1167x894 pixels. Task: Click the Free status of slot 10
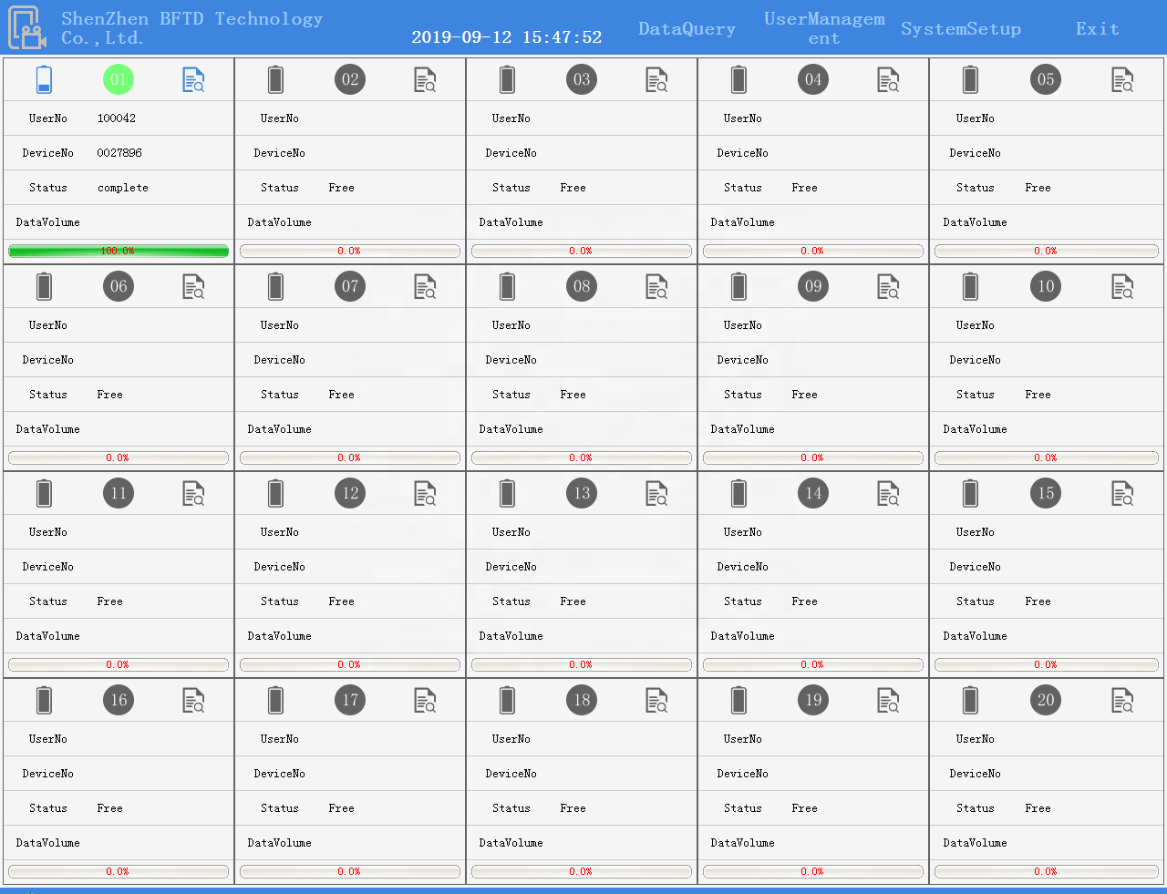pos(1038,395)
